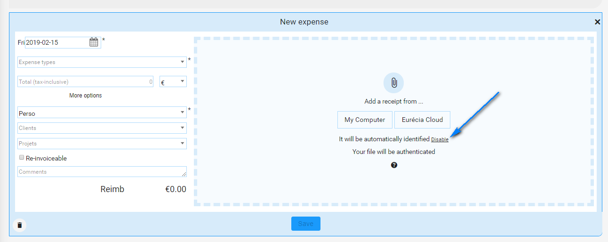Click the help question mark icon
608x242 pixels.
[x=394, y=165]
